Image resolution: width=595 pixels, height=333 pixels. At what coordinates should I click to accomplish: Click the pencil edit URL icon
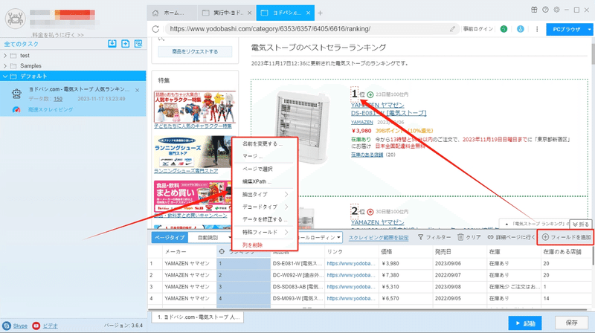tap(452, 29)
